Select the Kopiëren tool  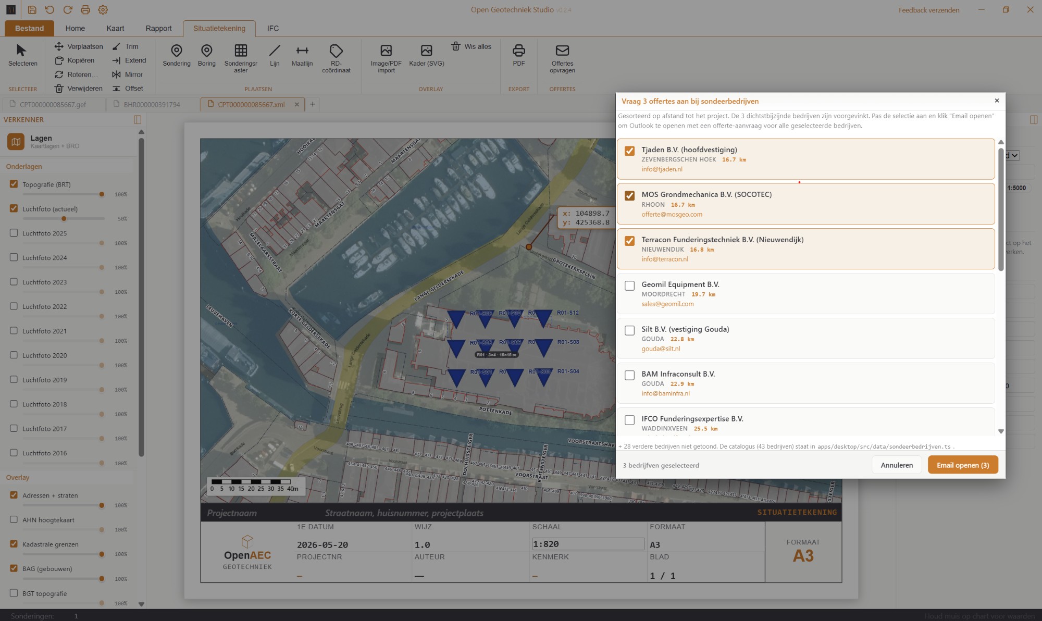pyautogui.click(x=75, y=60)
